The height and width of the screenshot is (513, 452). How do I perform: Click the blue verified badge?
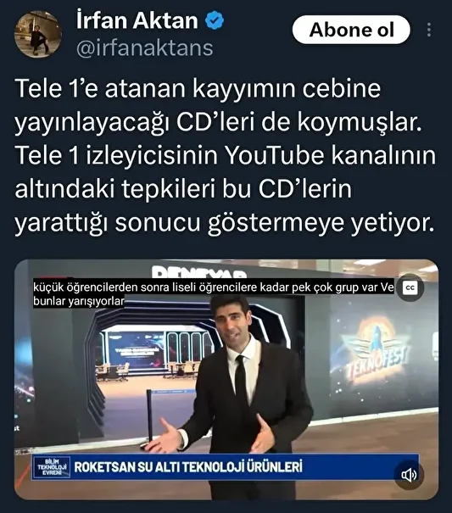215,20
